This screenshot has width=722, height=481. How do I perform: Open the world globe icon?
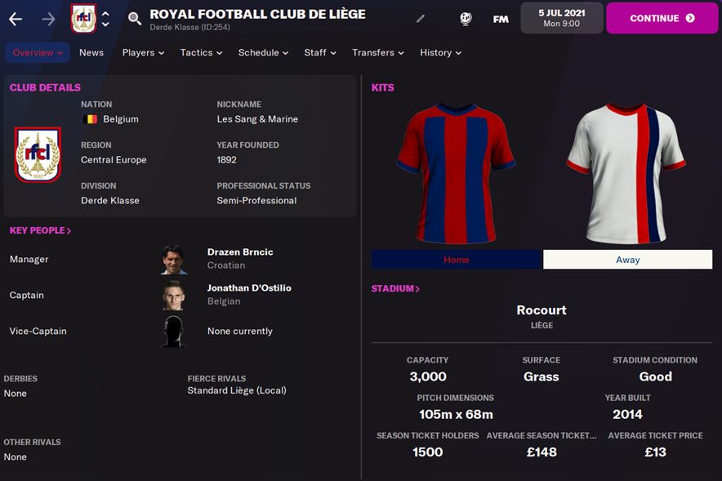pos(466,19)
